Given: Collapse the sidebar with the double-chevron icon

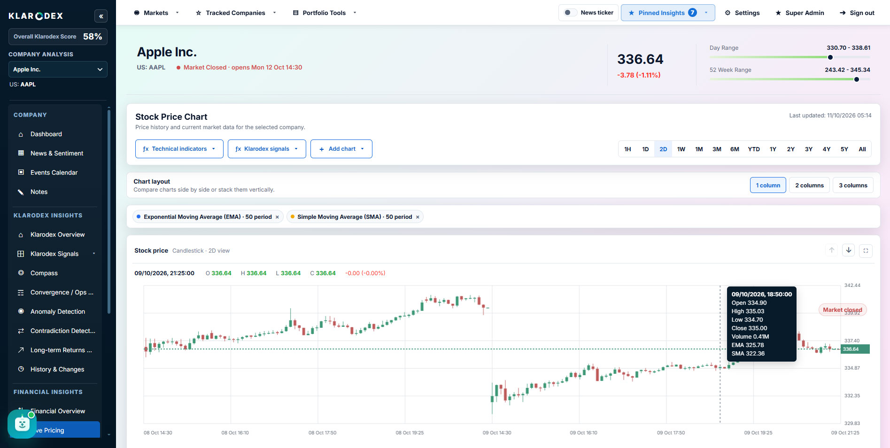Looking at the screenshot, I should [x=101, y=16].
